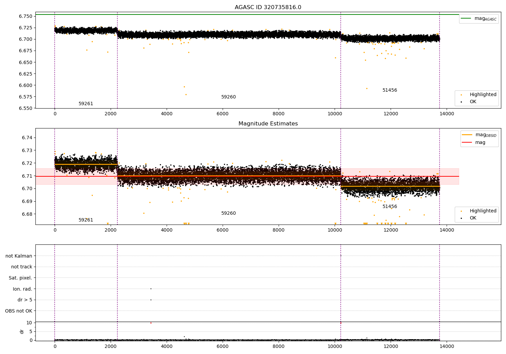Click the 12000 x-tick under the bottom plot
The height and width of the screenshot is (354, 506).
391,347
